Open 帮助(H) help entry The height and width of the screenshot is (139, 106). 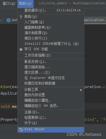(51, 17)
